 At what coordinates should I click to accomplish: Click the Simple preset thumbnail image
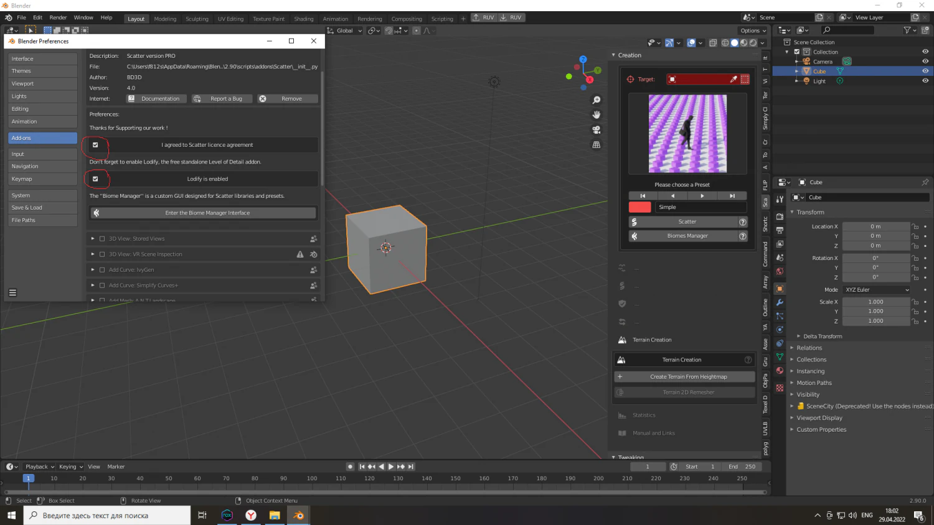coord(688,133)
